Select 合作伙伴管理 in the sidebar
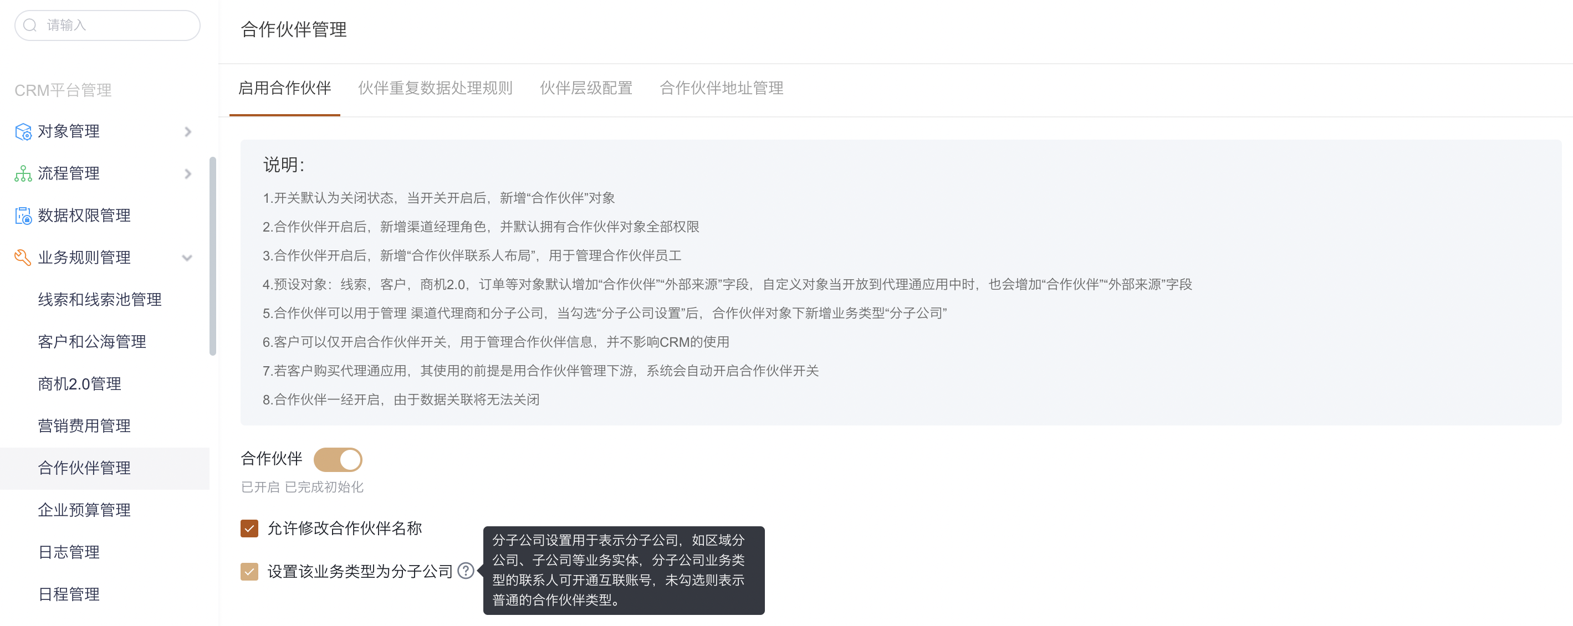1573x626 pixels. click(x=104, y=469)
